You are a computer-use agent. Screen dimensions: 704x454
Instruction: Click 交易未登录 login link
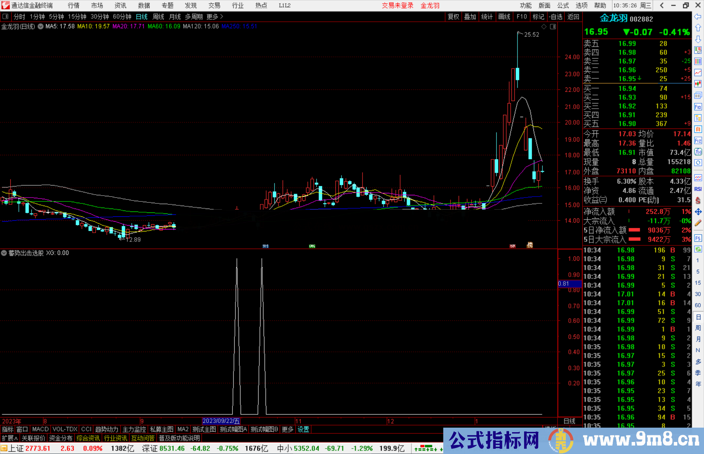tap(398, 6)
